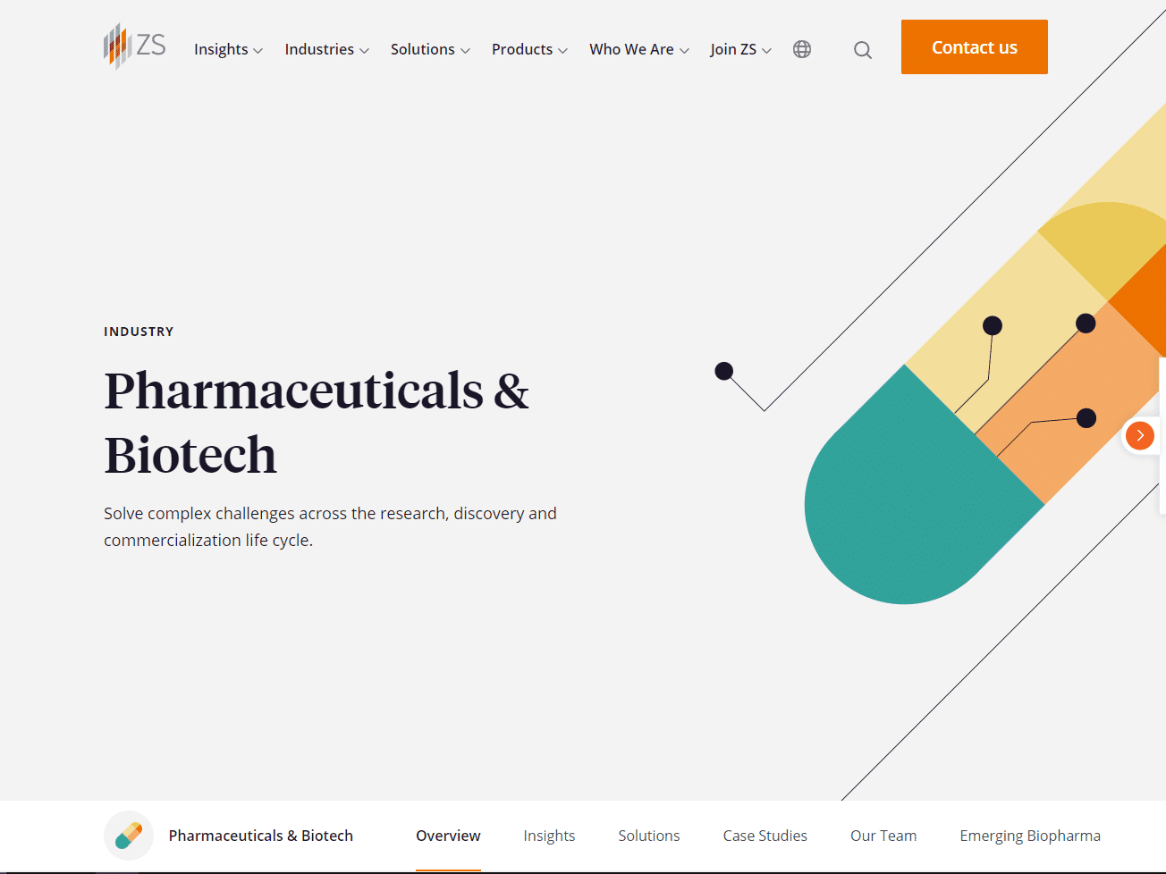Click the ZS logo in the header

tap(134, 46)
